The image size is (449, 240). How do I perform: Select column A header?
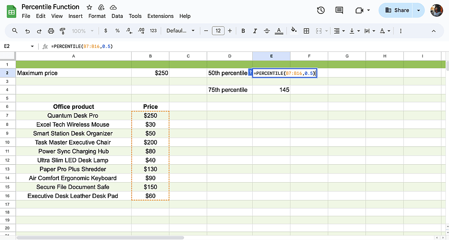pyautogui.click(x=74, y=56)
